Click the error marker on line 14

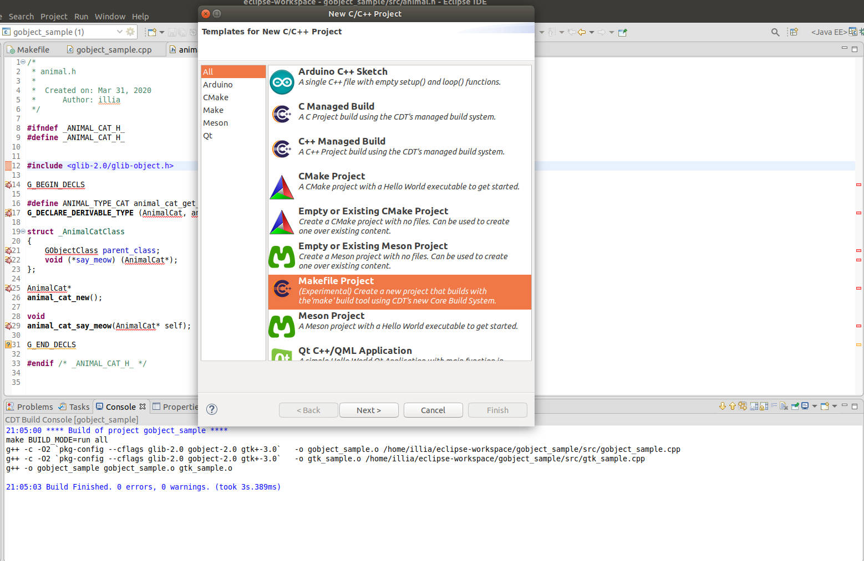click(x=8, y=184)
